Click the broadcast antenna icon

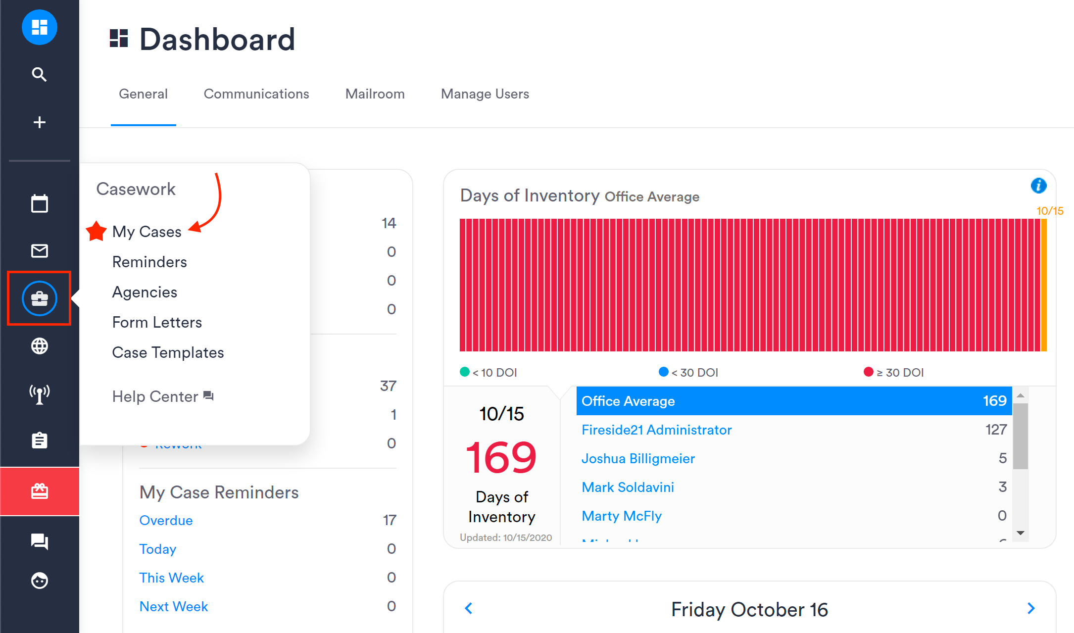(x=39, y=394)
